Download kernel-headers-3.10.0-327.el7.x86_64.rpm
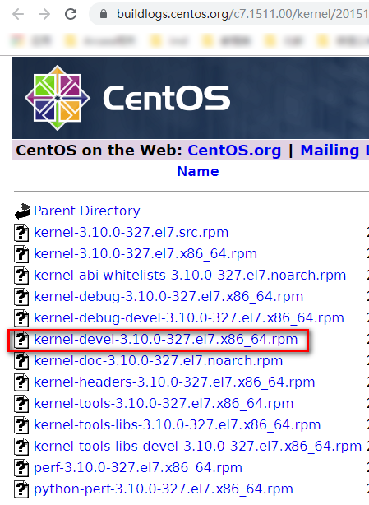 click(x=174, y=382)
